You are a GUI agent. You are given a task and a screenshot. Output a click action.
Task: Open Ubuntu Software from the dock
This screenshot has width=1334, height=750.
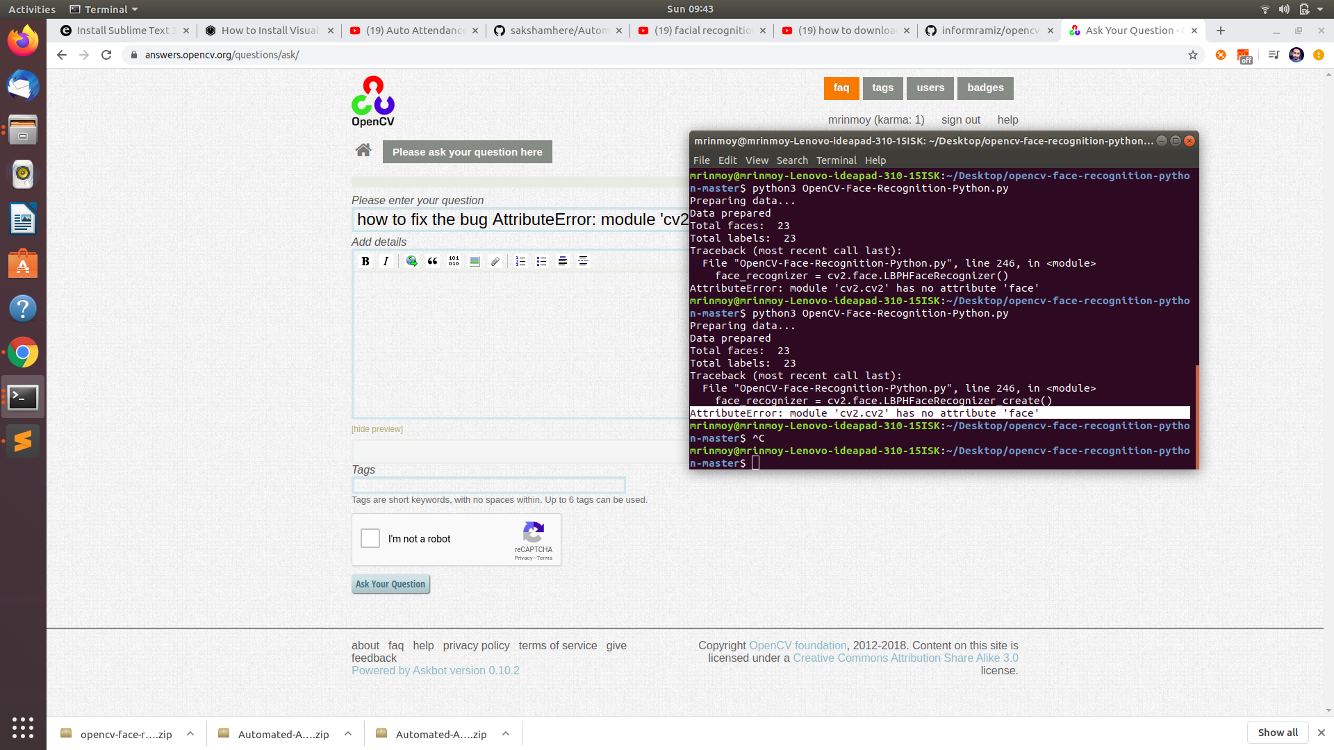[x=23, y=264]
